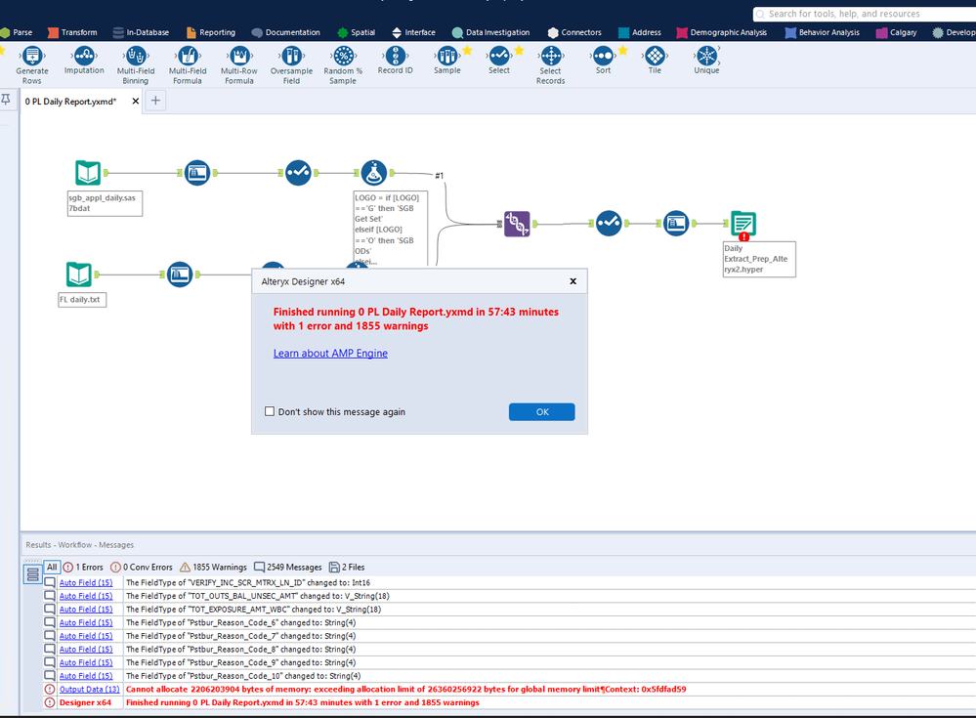Image resolution: width=976 pixels, height=718 pixels.
Task: Select the Generate Rows tool
Action: [x=31, y=64]
